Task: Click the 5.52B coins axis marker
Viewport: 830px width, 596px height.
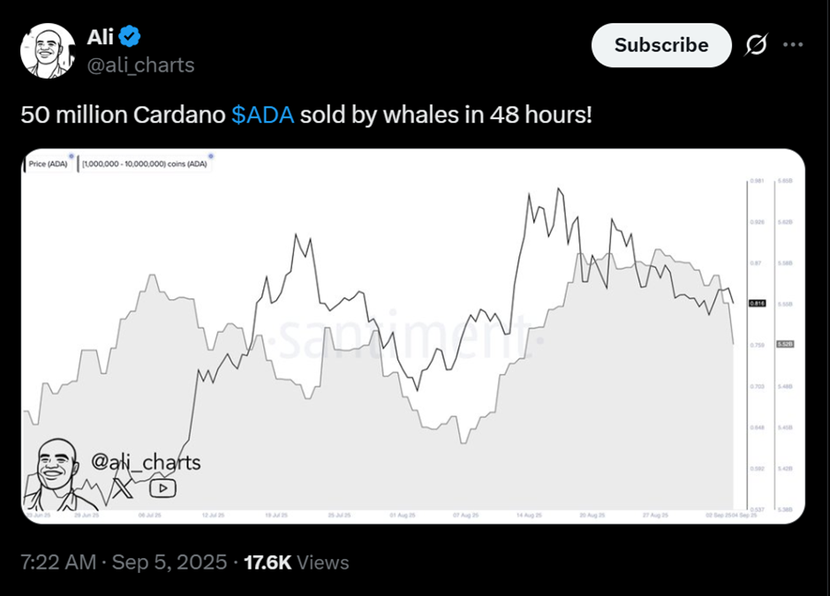Action: (784, 343)
